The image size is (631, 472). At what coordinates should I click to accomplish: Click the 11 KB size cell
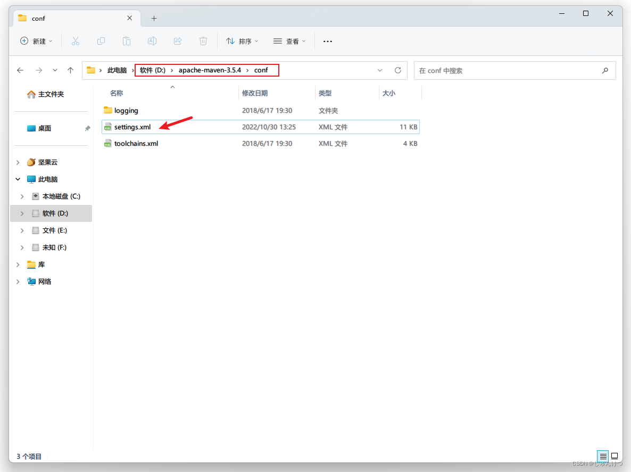[408, 127]
